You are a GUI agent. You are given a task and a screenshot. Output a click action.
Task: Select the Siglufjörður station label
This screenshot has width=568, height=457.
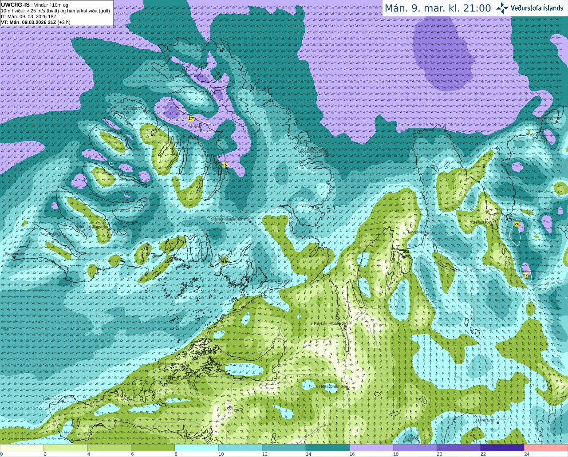(x=546, y=119)
